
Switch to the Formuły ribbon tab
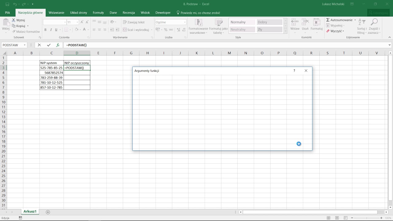(98, 13)
